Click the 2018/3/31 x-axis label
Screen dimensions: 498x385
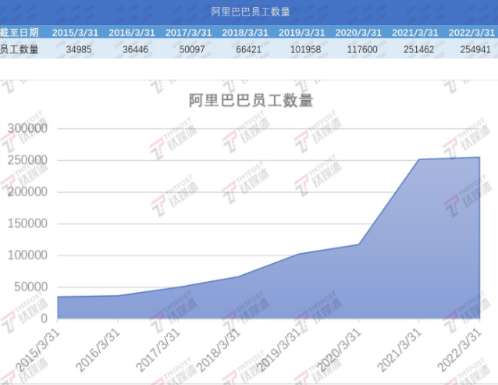click(x=219, y=350)
